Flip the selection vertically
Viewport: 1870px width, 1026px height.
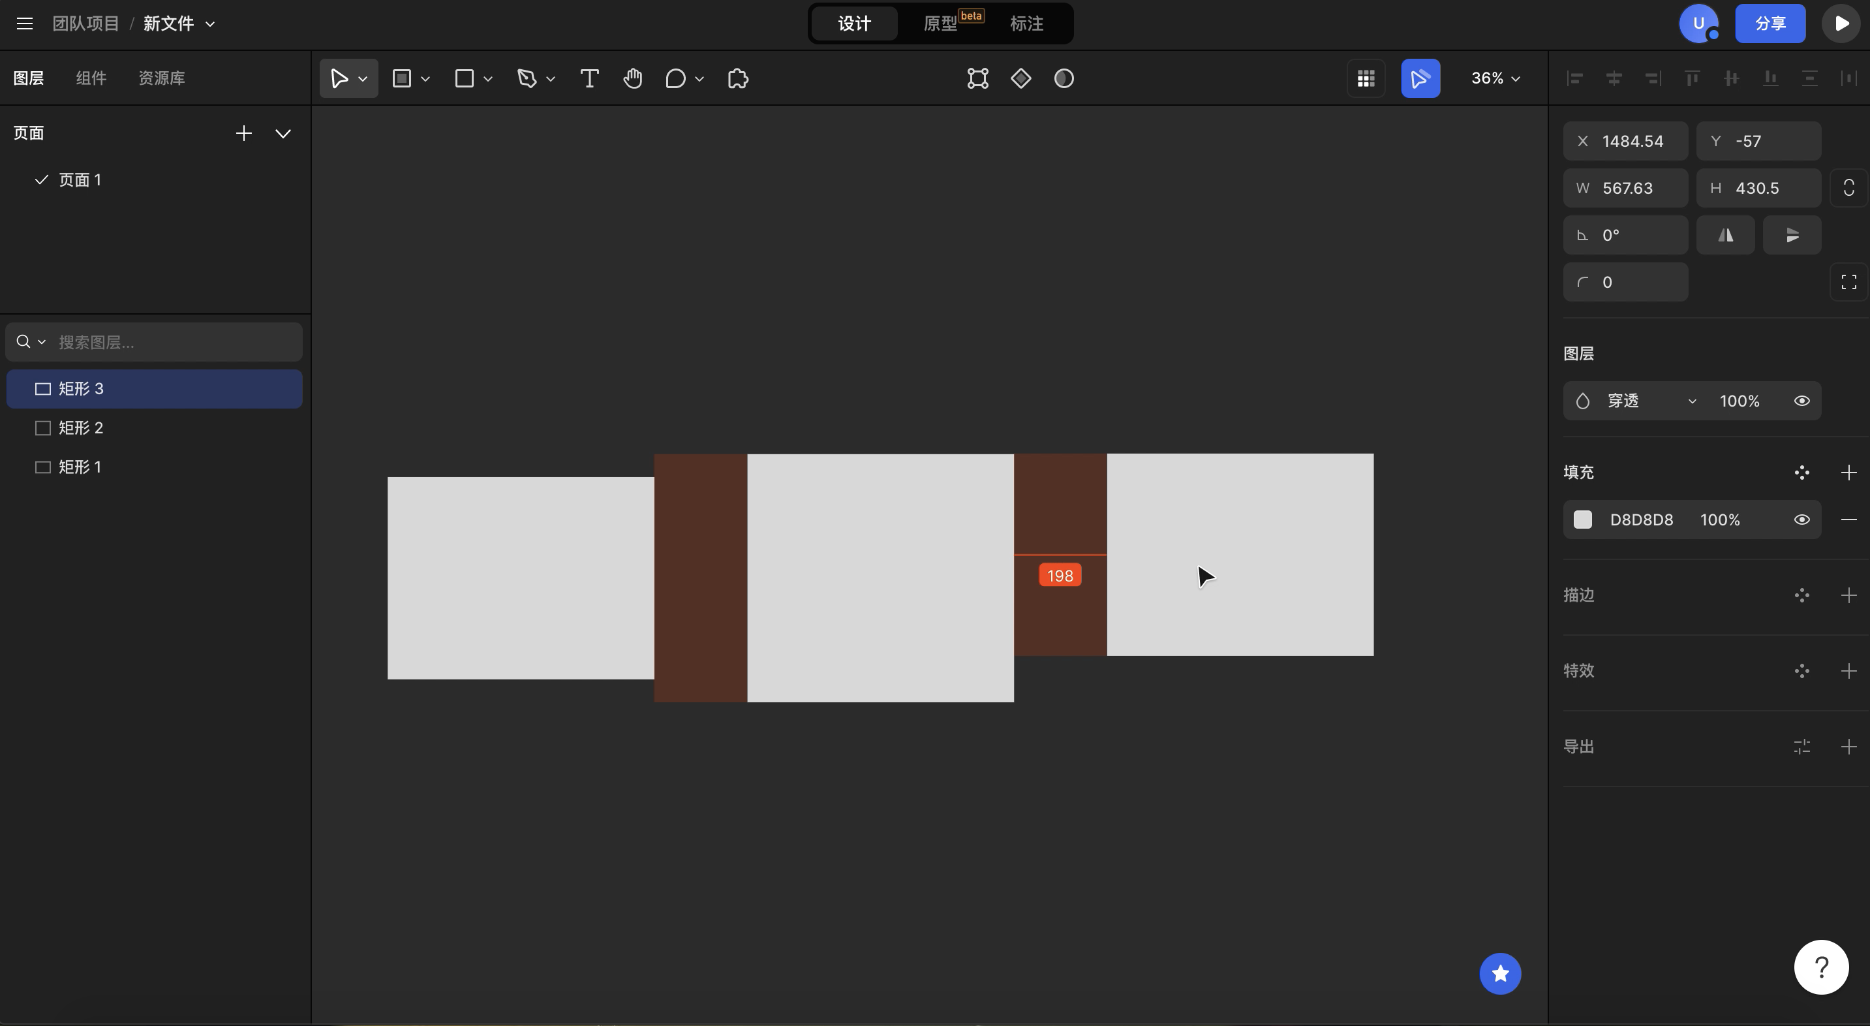pos(1792,235)
